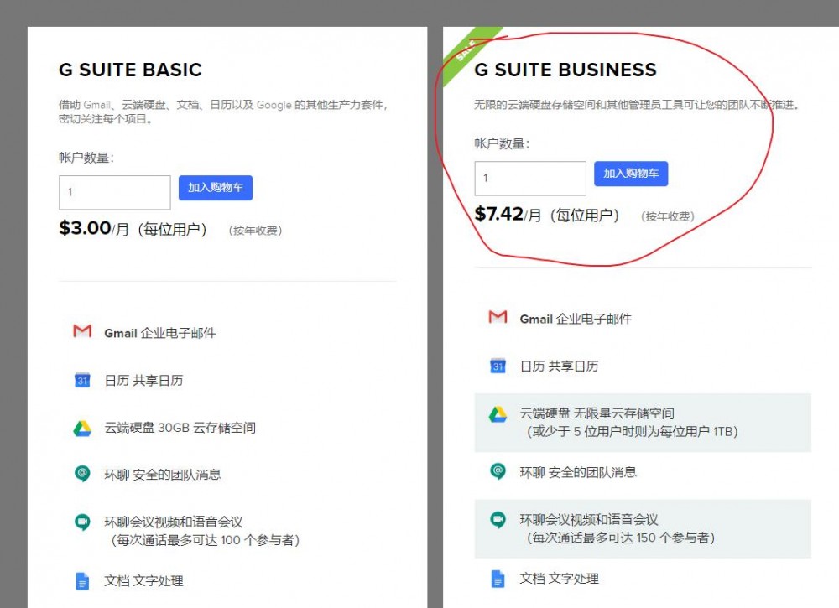Click '帐户数量:' label in Basic plan
Viewport: 839px width, 608px height.
coord(86,158)
